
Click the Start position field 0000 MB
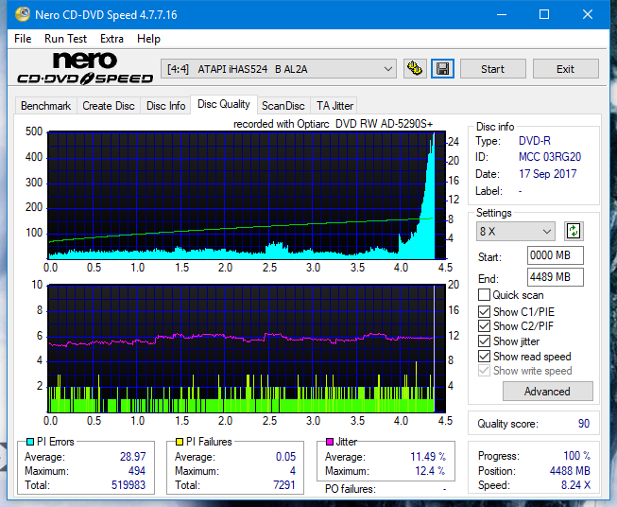[x=555, y=255]
